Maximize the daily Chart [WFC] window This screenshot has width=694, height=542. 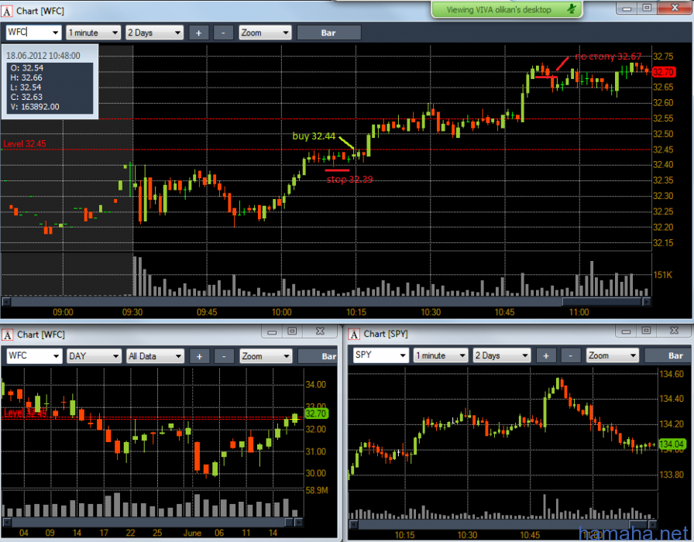pos(292,331)
